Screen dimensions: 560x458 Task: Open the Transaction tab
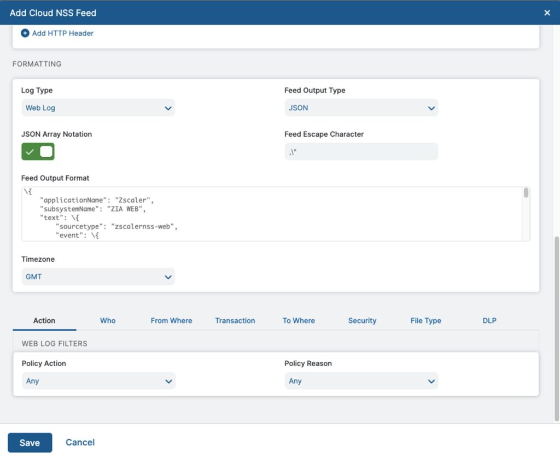[235, 321]
